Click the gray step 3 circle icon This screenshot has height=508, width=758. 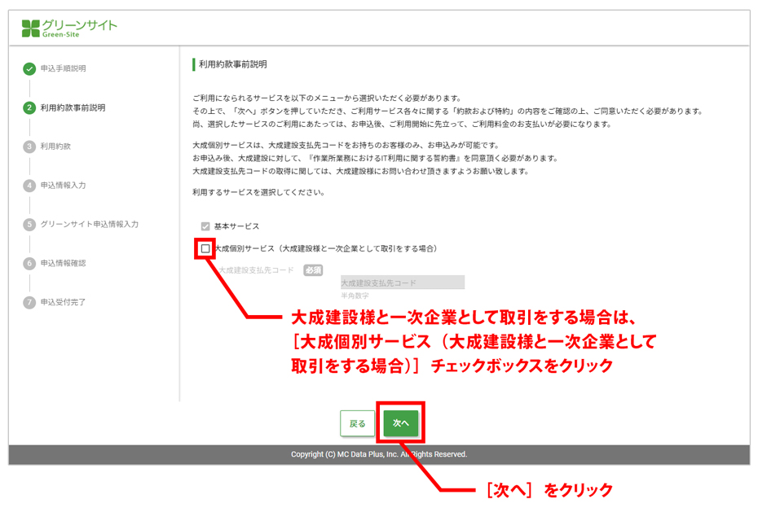(29, 147)
